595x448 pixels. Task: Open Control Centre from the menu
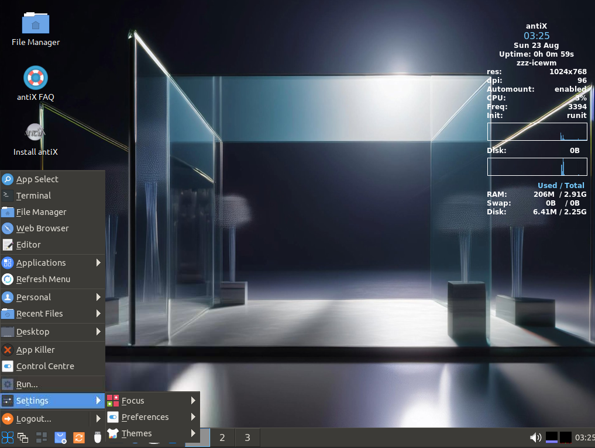(53, 366)
